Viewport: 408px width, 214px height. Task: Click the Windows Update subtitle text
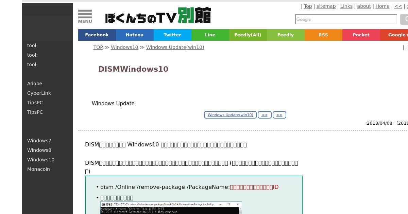[113, 104]
